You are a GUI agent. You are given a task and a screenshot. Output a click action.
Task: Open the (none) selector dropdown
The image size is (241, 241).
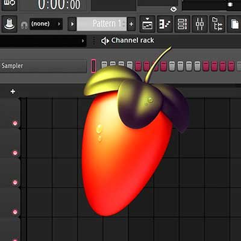tap(46, 24)
